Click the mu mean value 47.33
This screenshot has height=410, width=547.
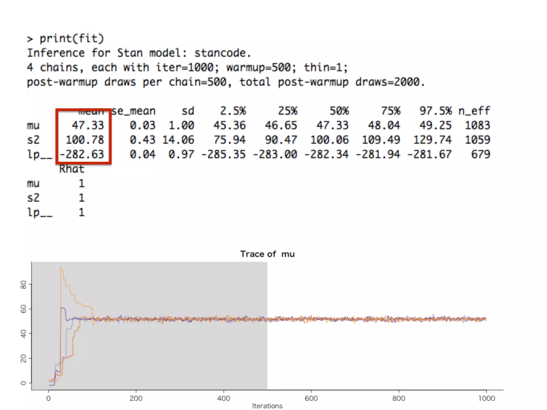88,125
